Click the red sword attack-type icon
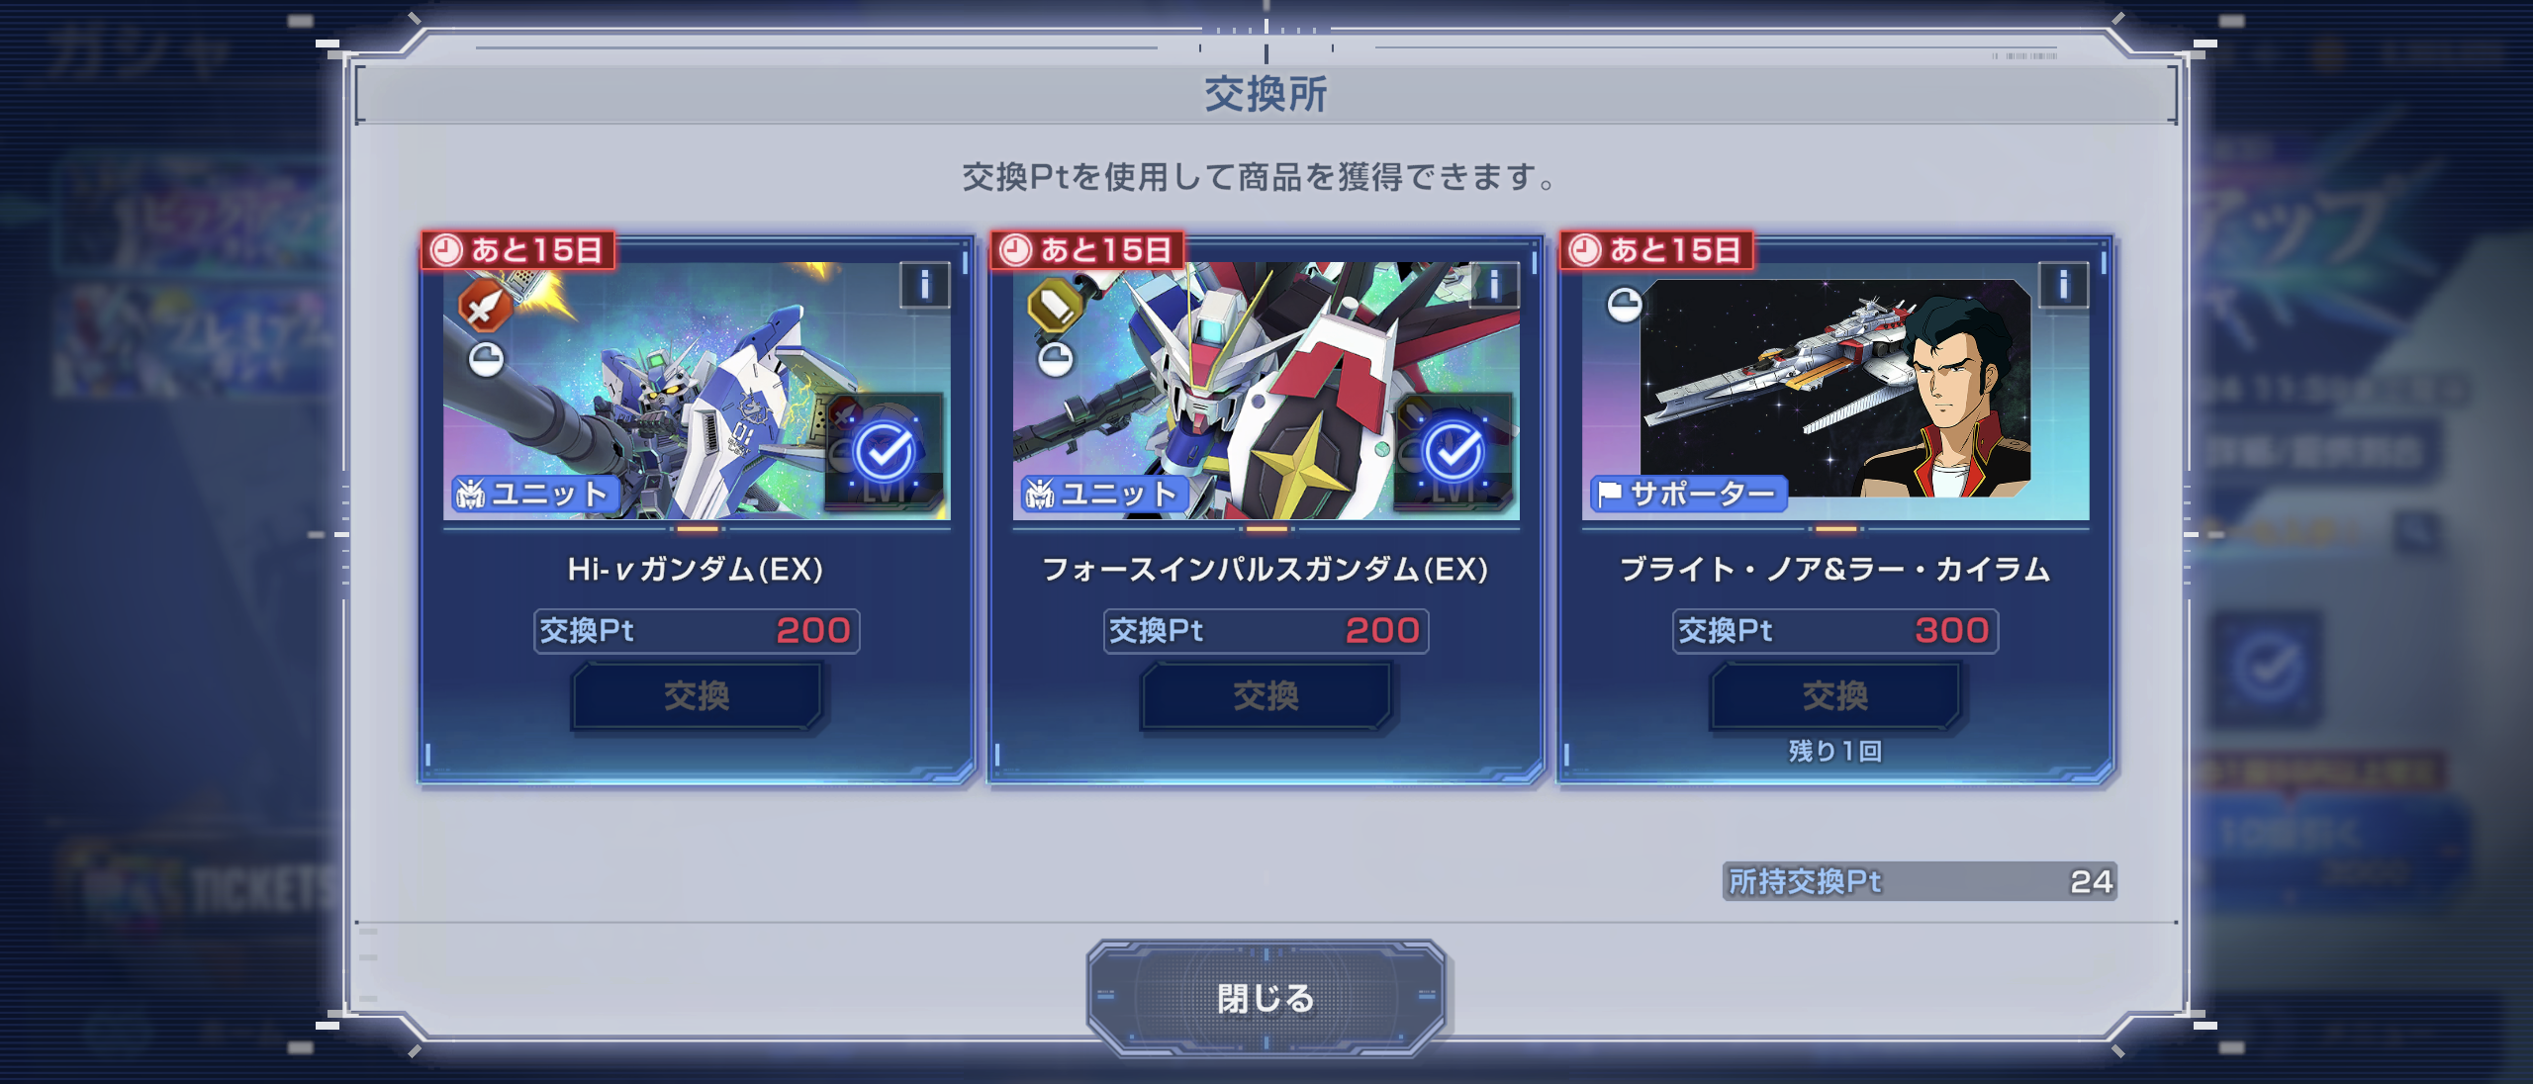The width and height of the screenshot is (2533, 1084). point(485,305)
